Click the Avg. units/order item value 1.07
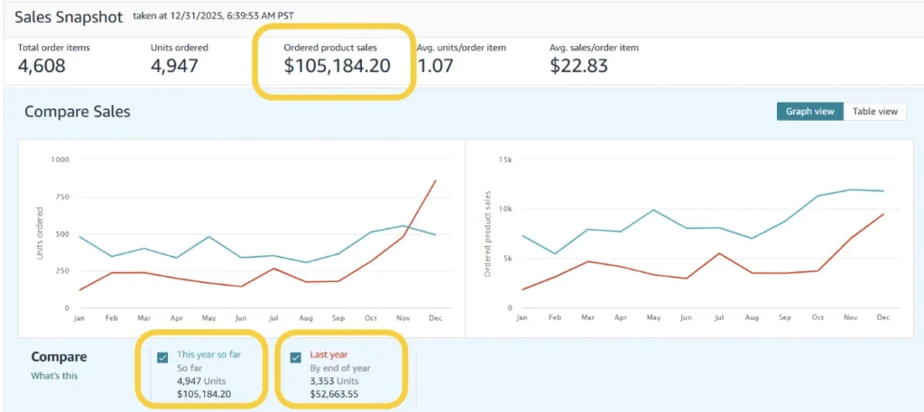924x412 pixels. (x=435, y=66)
